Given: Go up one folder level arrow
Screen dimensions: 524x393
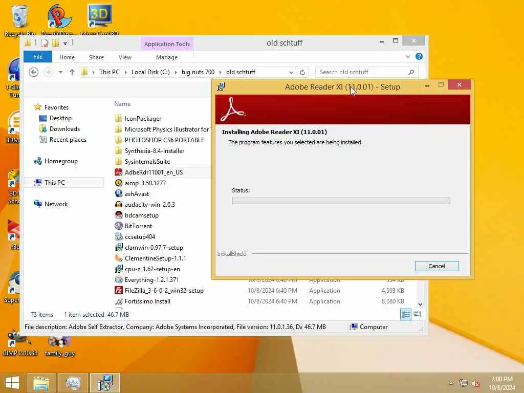Looking at the screenshot, I should (x=72, y=72).
